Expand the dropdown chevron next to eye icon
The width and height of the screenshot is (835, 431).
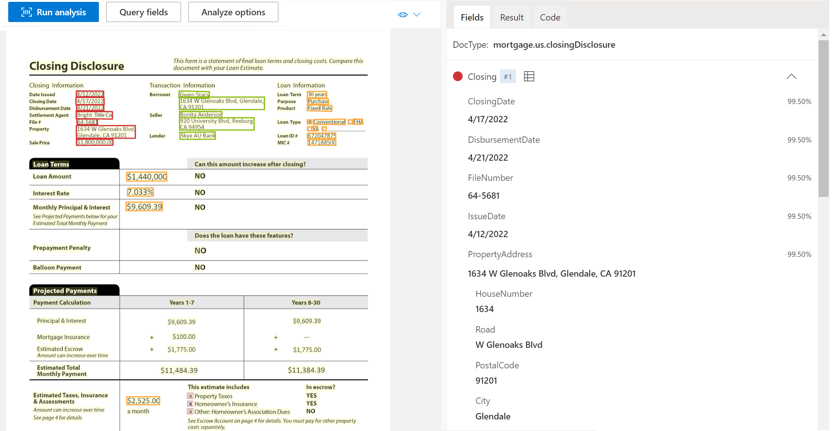click(416, 14)
